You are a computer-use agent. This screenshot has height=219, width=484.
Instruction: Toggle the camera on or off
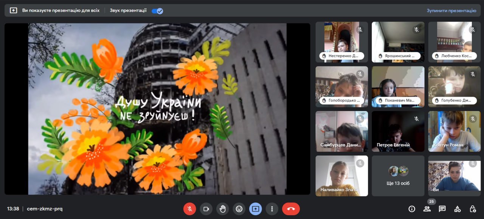206,209
